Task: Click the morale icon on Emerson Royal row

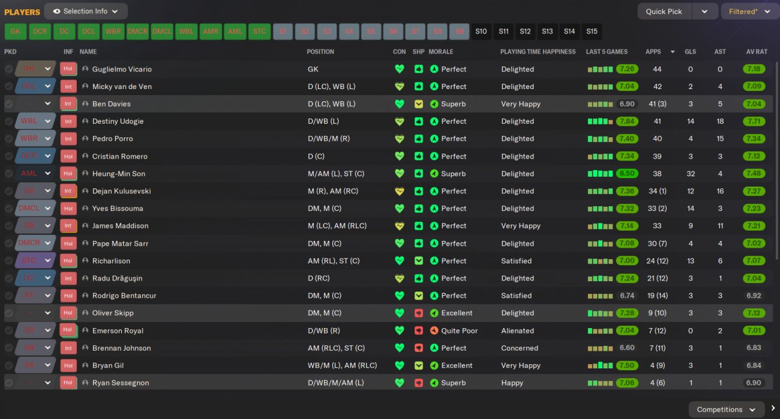Action: coord(434,331)
